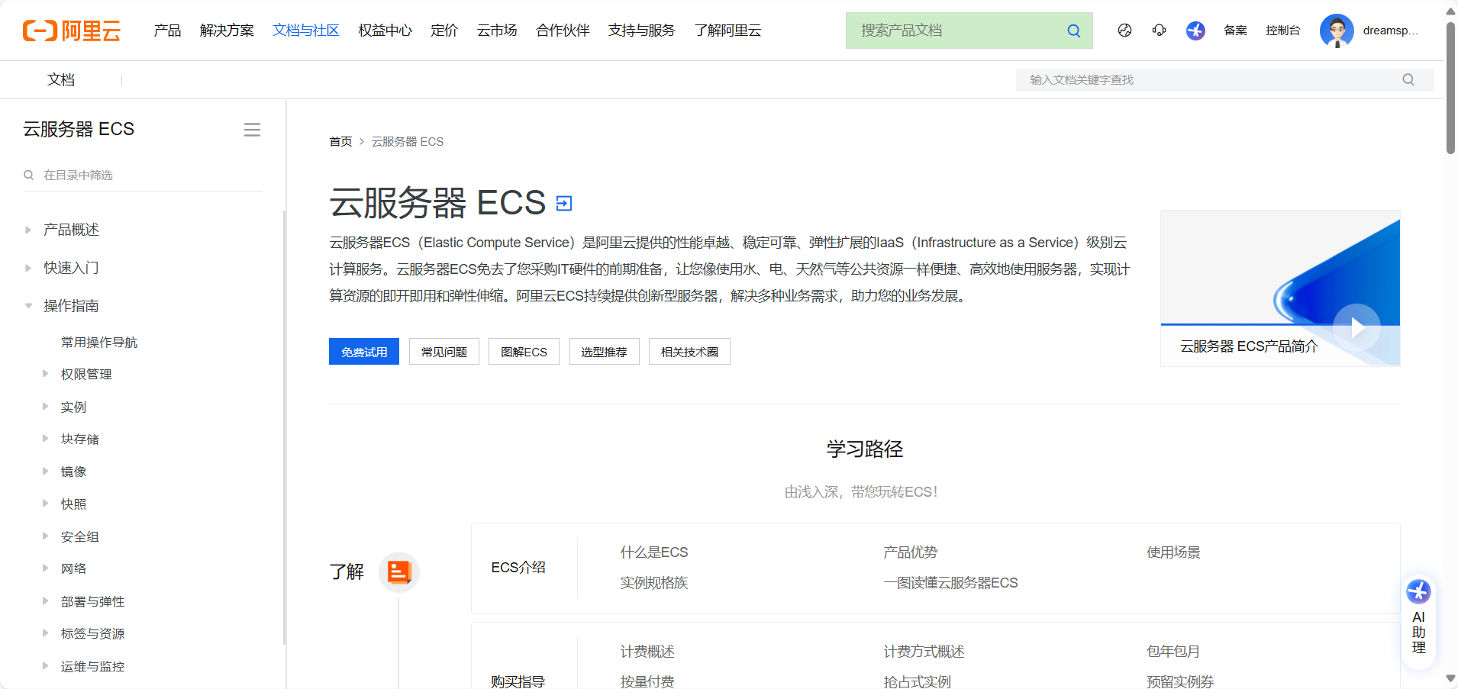Open the 什么是ECS link

(654, 552)
